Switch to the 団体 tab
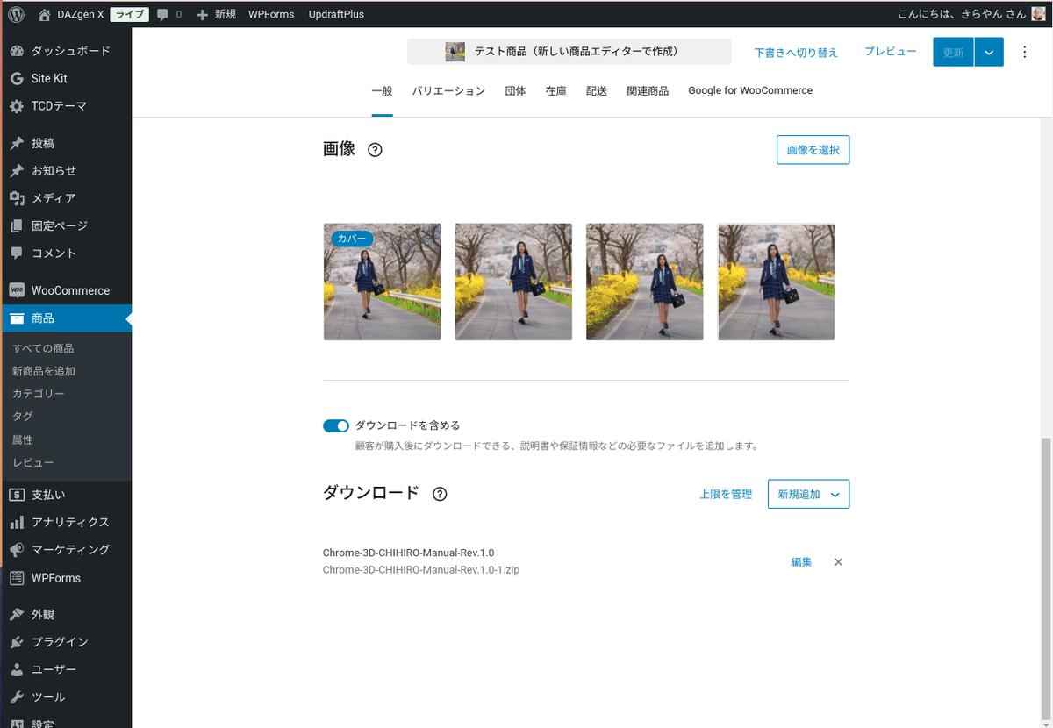The width and height of the screenshot is (1053, 728). [516, 90]
